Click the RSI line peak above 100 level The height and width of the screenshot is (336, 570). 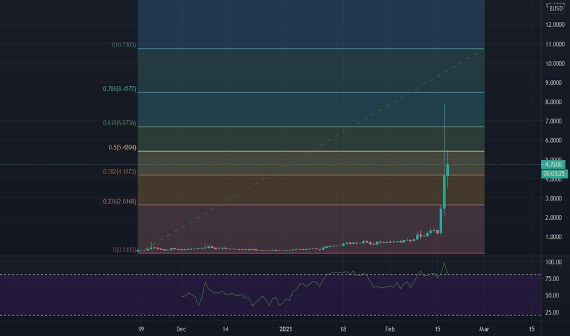pos(444,263)
